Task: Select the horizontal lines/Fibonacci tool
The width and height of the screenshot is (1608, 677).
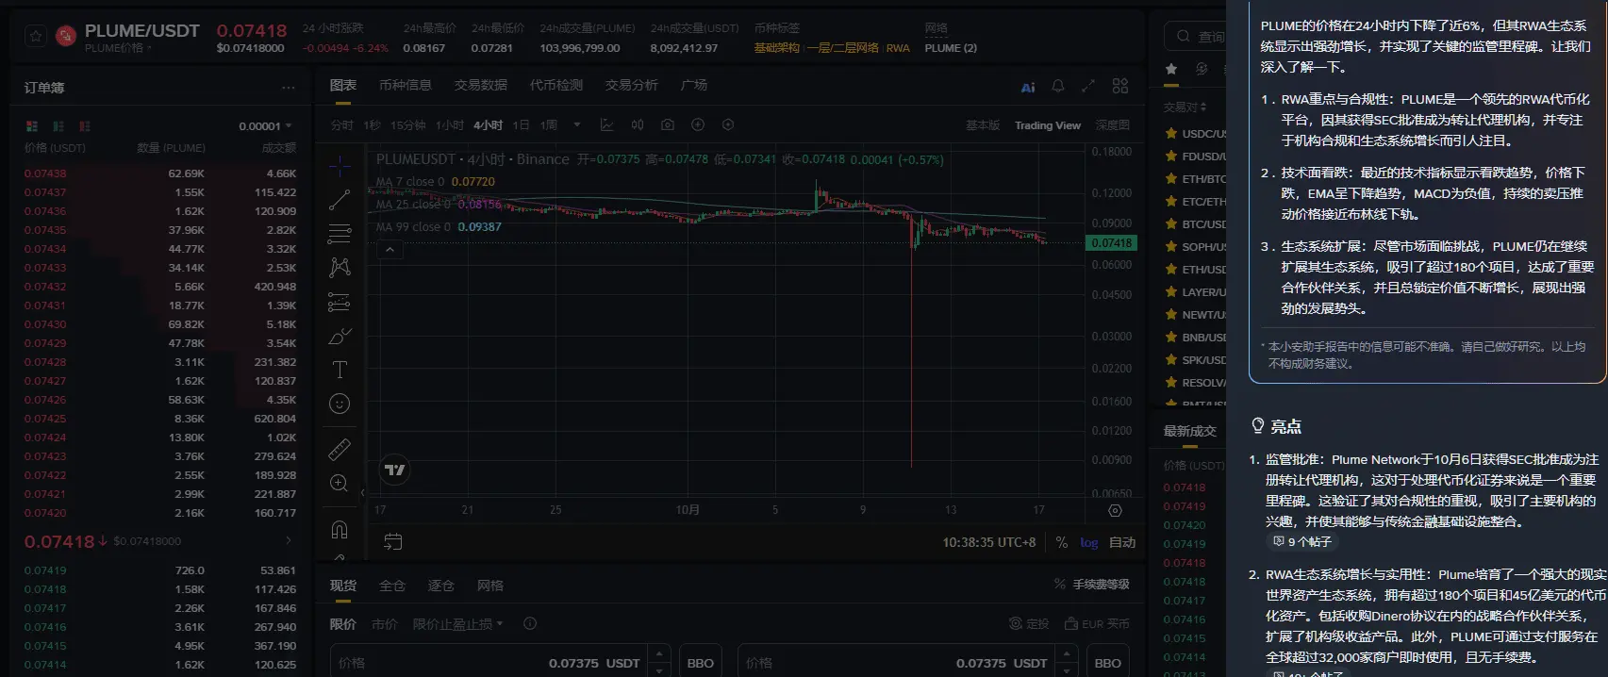Action: pos(340,234)
